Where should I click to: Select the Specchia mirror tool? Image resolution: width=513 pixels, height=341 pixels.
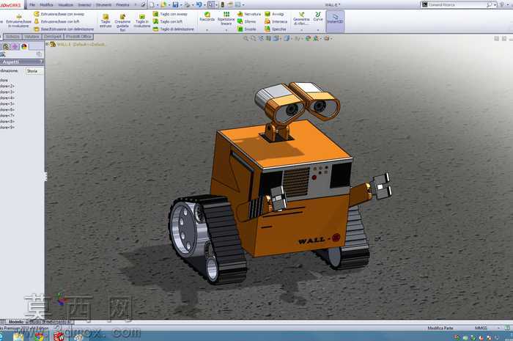pyautogui.click(x=276, y=29)
